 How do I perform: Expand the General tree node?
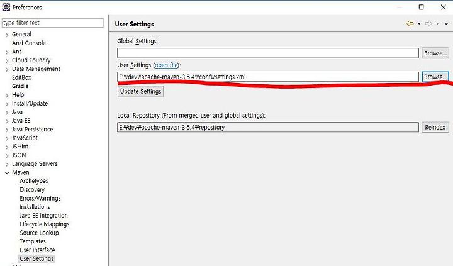pyautogui.click(x=7, y=35)
